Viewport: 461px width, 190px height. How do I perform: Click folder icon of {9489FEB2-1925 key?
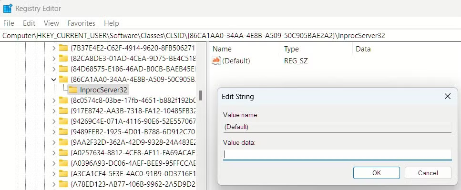[x=63, y=131]
